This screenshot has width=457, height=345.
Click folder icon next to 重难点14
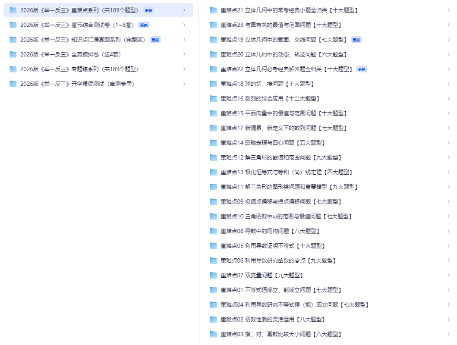(x=213, y=143)
